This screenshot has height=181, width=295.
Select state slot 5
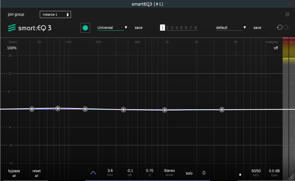181,28
